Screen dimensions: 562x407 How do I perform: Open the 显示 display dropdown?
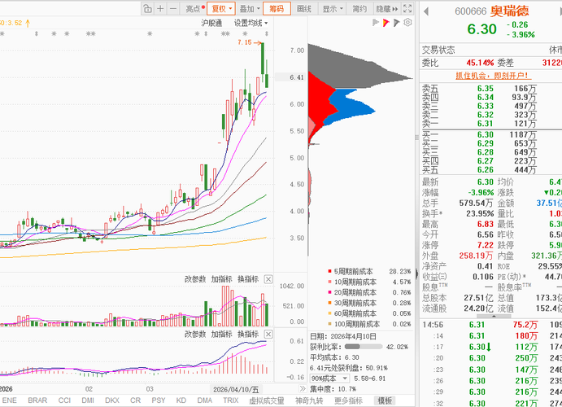tap(333, 9)
